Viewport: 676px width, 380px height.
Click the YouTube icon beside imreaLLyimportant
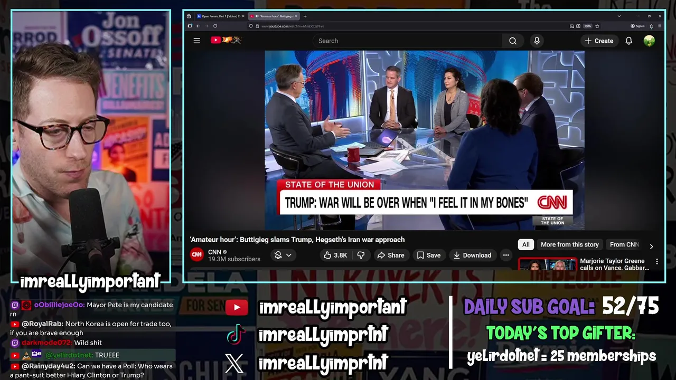point(236,307)
